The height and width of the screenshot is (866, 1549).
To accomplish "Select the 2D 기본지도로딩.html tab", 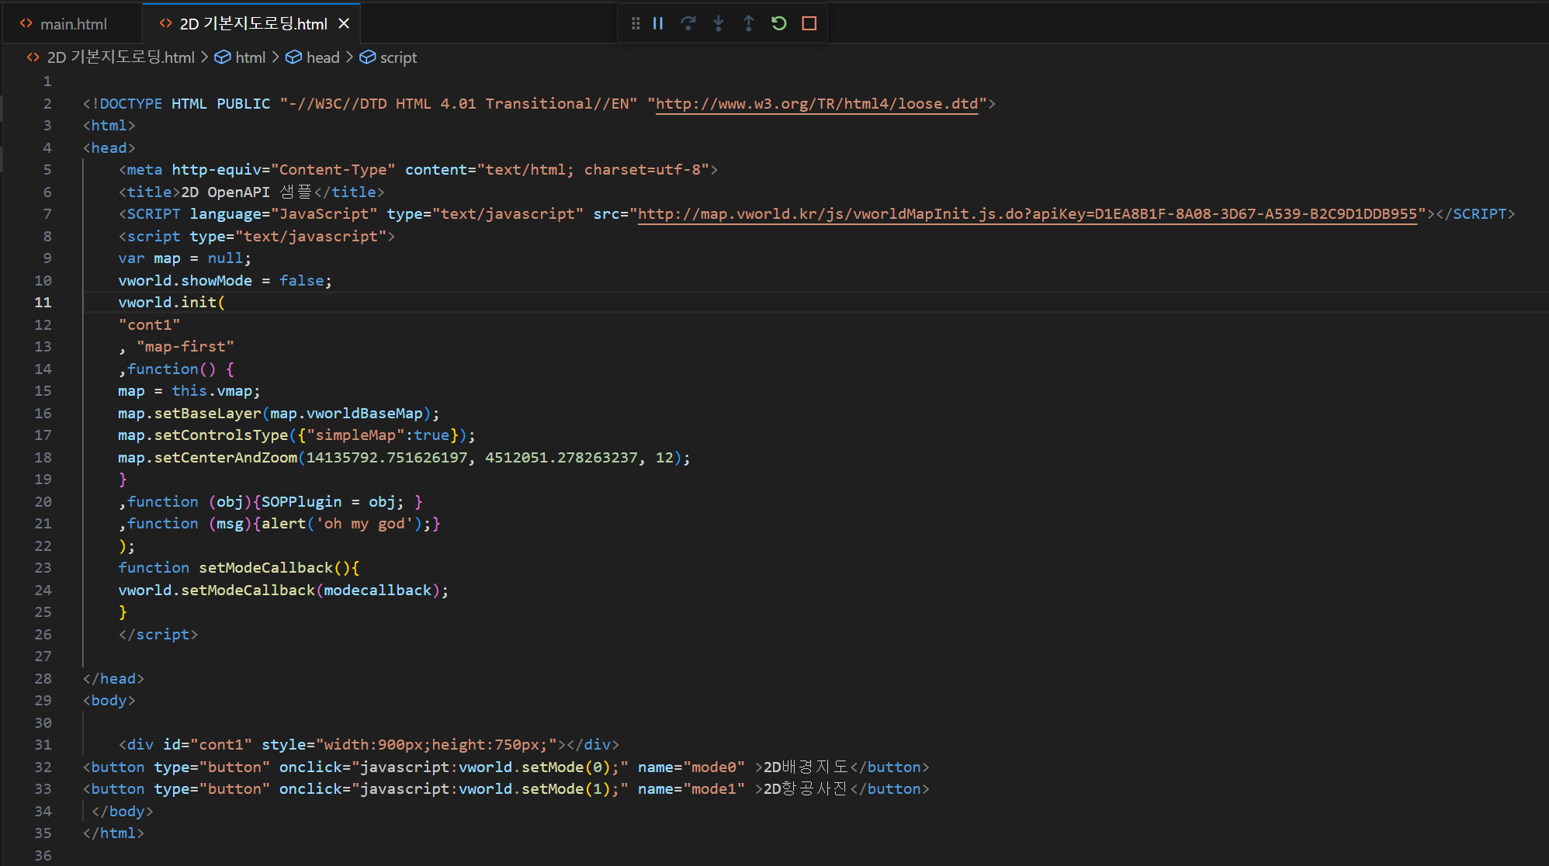I will point(253,24).
